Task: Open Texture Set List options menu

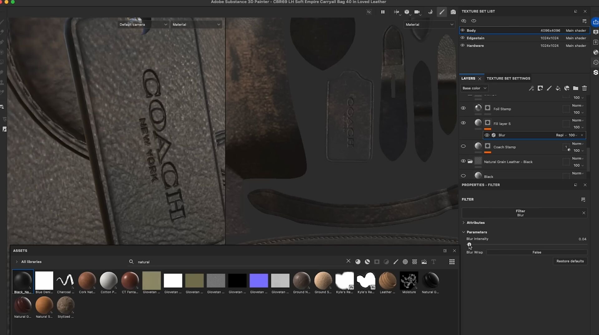Action: 584,21
